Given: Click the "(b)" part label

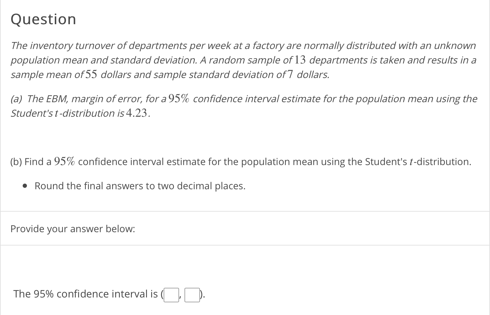Looking at the screenshot, I should (16, 162).
